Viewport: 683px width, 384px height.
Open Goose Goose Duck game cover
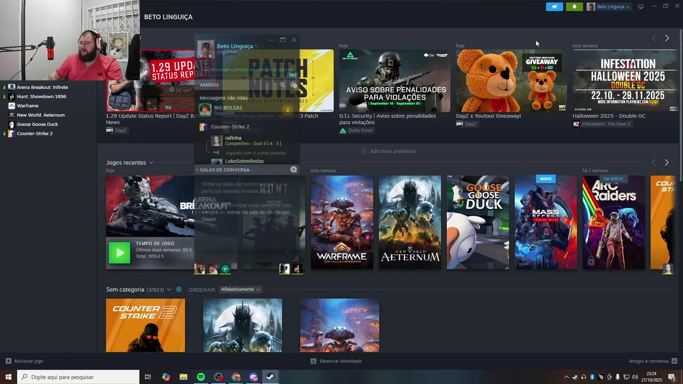[x=478, y=222]
